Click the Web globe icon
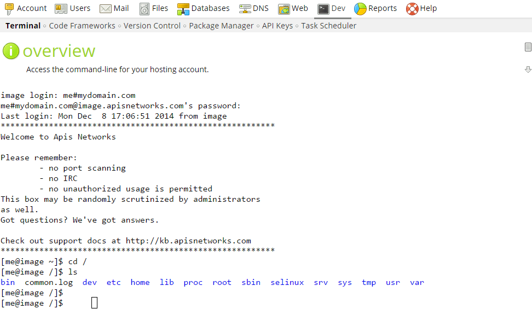The image size is (532, 309). [284, 9]
